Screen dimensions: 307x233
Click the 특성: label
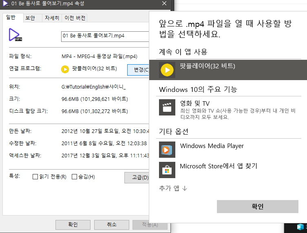(x=15, y=176)
